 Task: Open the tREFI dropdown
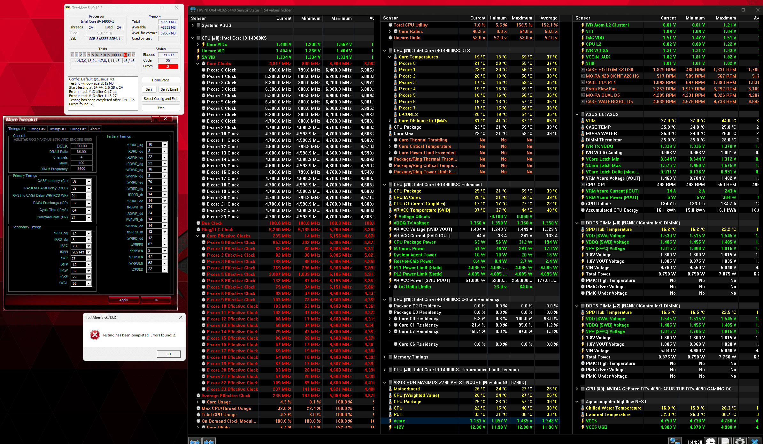89,252
